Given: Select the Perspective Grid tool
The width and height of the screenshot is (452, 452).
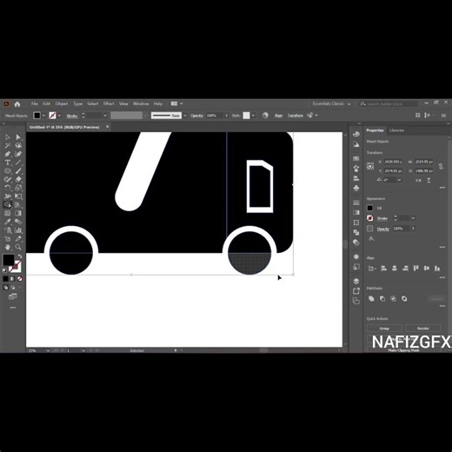Looking at the screenshot, I should click(18, 205).
